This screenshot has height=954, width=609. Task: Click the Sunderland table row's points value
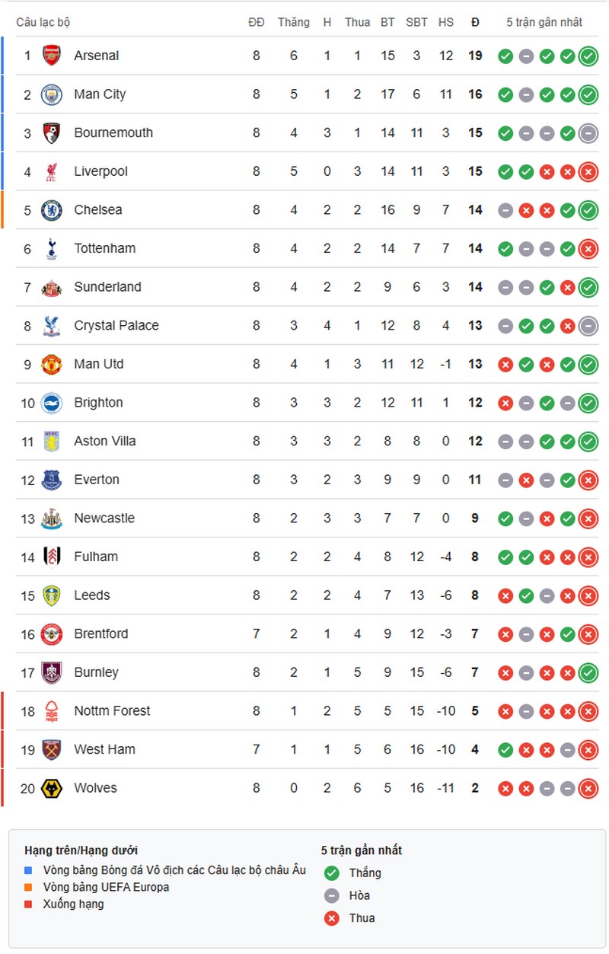475,287
